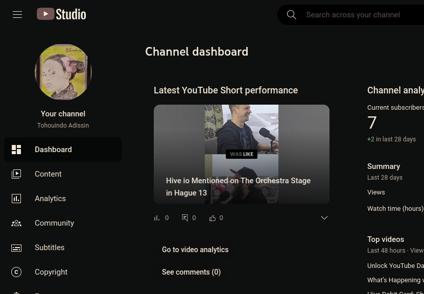Viewport: 424px width, 294px height.
Task: Open the hamburger navigation menu
Action: (17, 15)
